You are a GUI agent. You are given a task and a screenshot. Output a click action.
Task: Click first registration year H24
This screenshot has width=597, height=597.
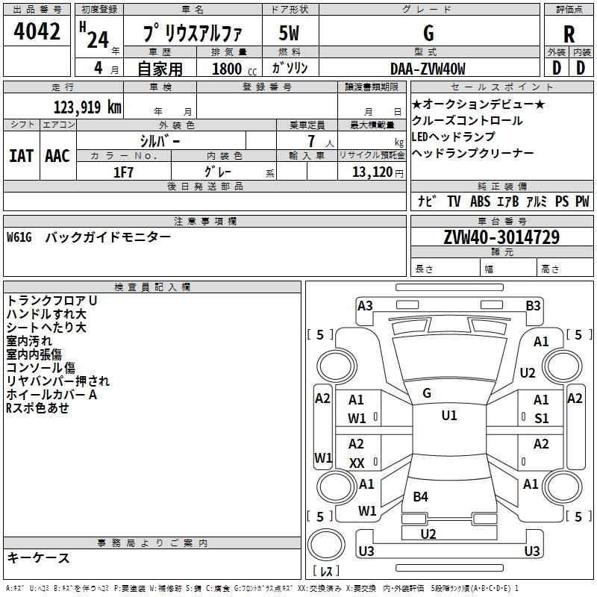(x=96, y=36)
